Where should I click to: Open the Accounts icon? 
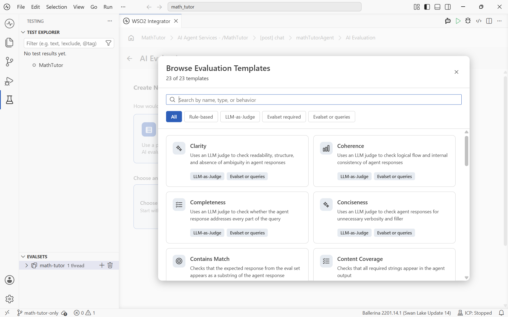[10, 280]
